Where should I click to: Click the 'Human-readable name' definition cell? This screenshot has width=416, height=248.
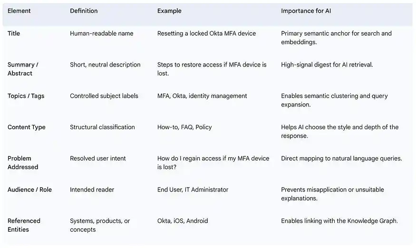click(x=102, y=33)
